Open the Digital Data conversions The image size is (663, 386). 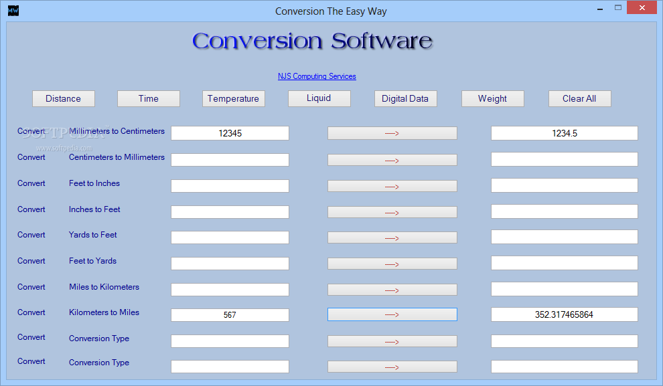pos(405,98)
